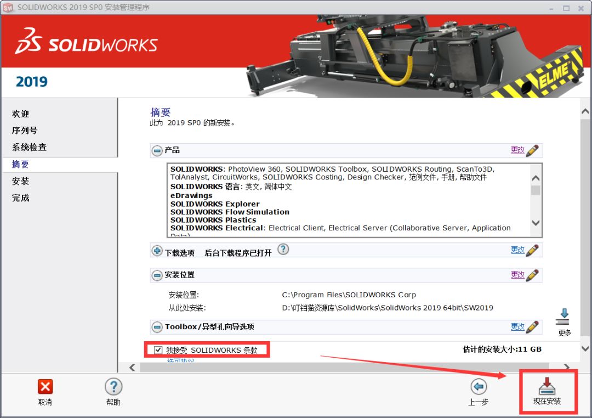Click SOLIDWORKS Flow Simulation in product list
This screenshot has height=418, width=592.
pyautogui.click(x=230, y=212)
